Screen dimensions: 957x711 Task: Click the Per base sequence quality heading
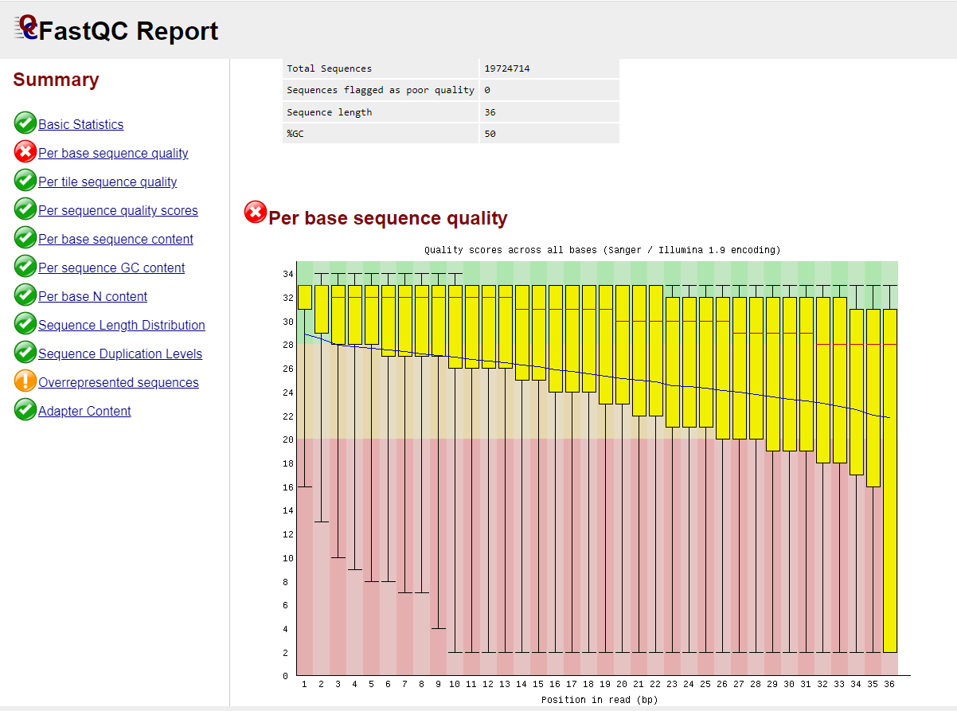(x=388, y=218)
